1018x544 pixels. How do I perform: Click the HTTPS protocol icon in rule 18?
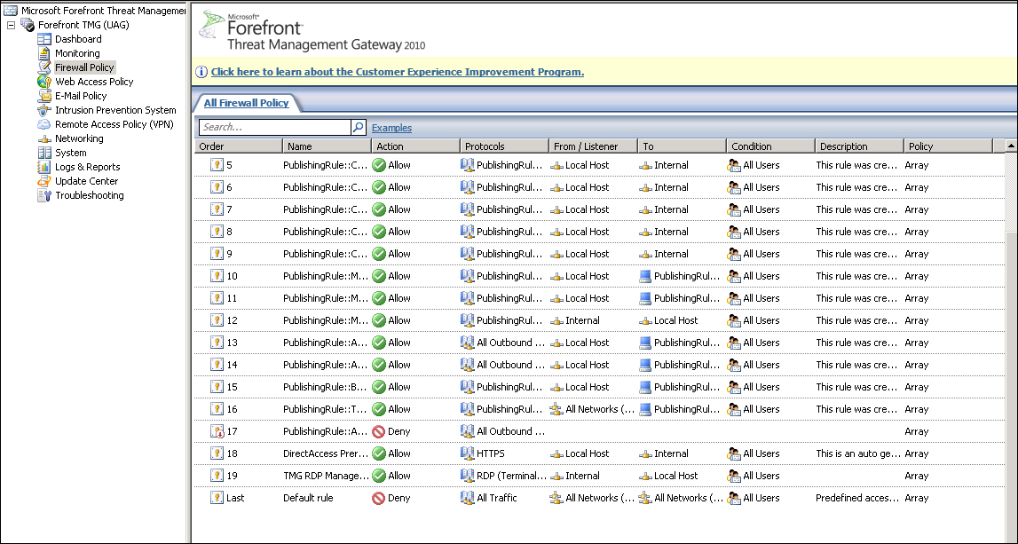pyautogui.click(x=468, y=453)
